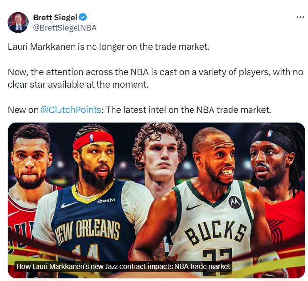
Task: Click the logo on the black headband
Action: (269, 133)
